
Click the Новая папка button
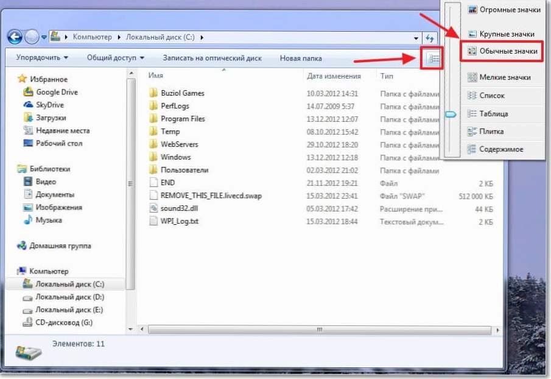click(301, 58)
